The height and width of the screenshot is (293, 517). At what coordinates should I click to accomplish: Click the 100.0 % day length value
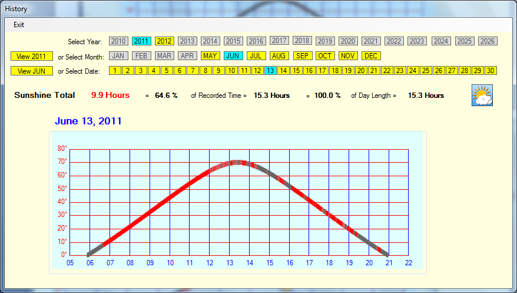327,96
